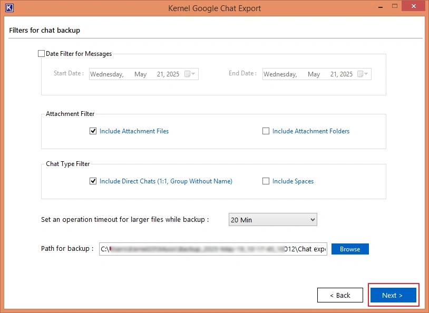Click the 'Start Date :' label

[x=69, y=73]
